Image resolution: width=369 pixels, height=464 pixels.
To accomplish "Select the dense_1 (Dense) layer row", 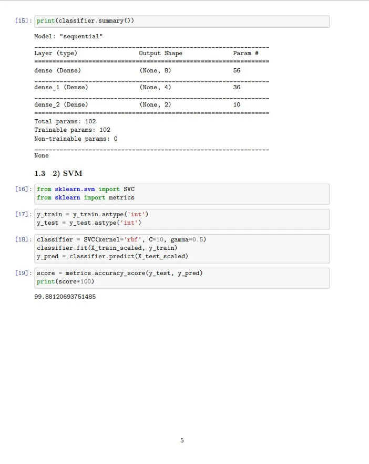I will point(61,88).
